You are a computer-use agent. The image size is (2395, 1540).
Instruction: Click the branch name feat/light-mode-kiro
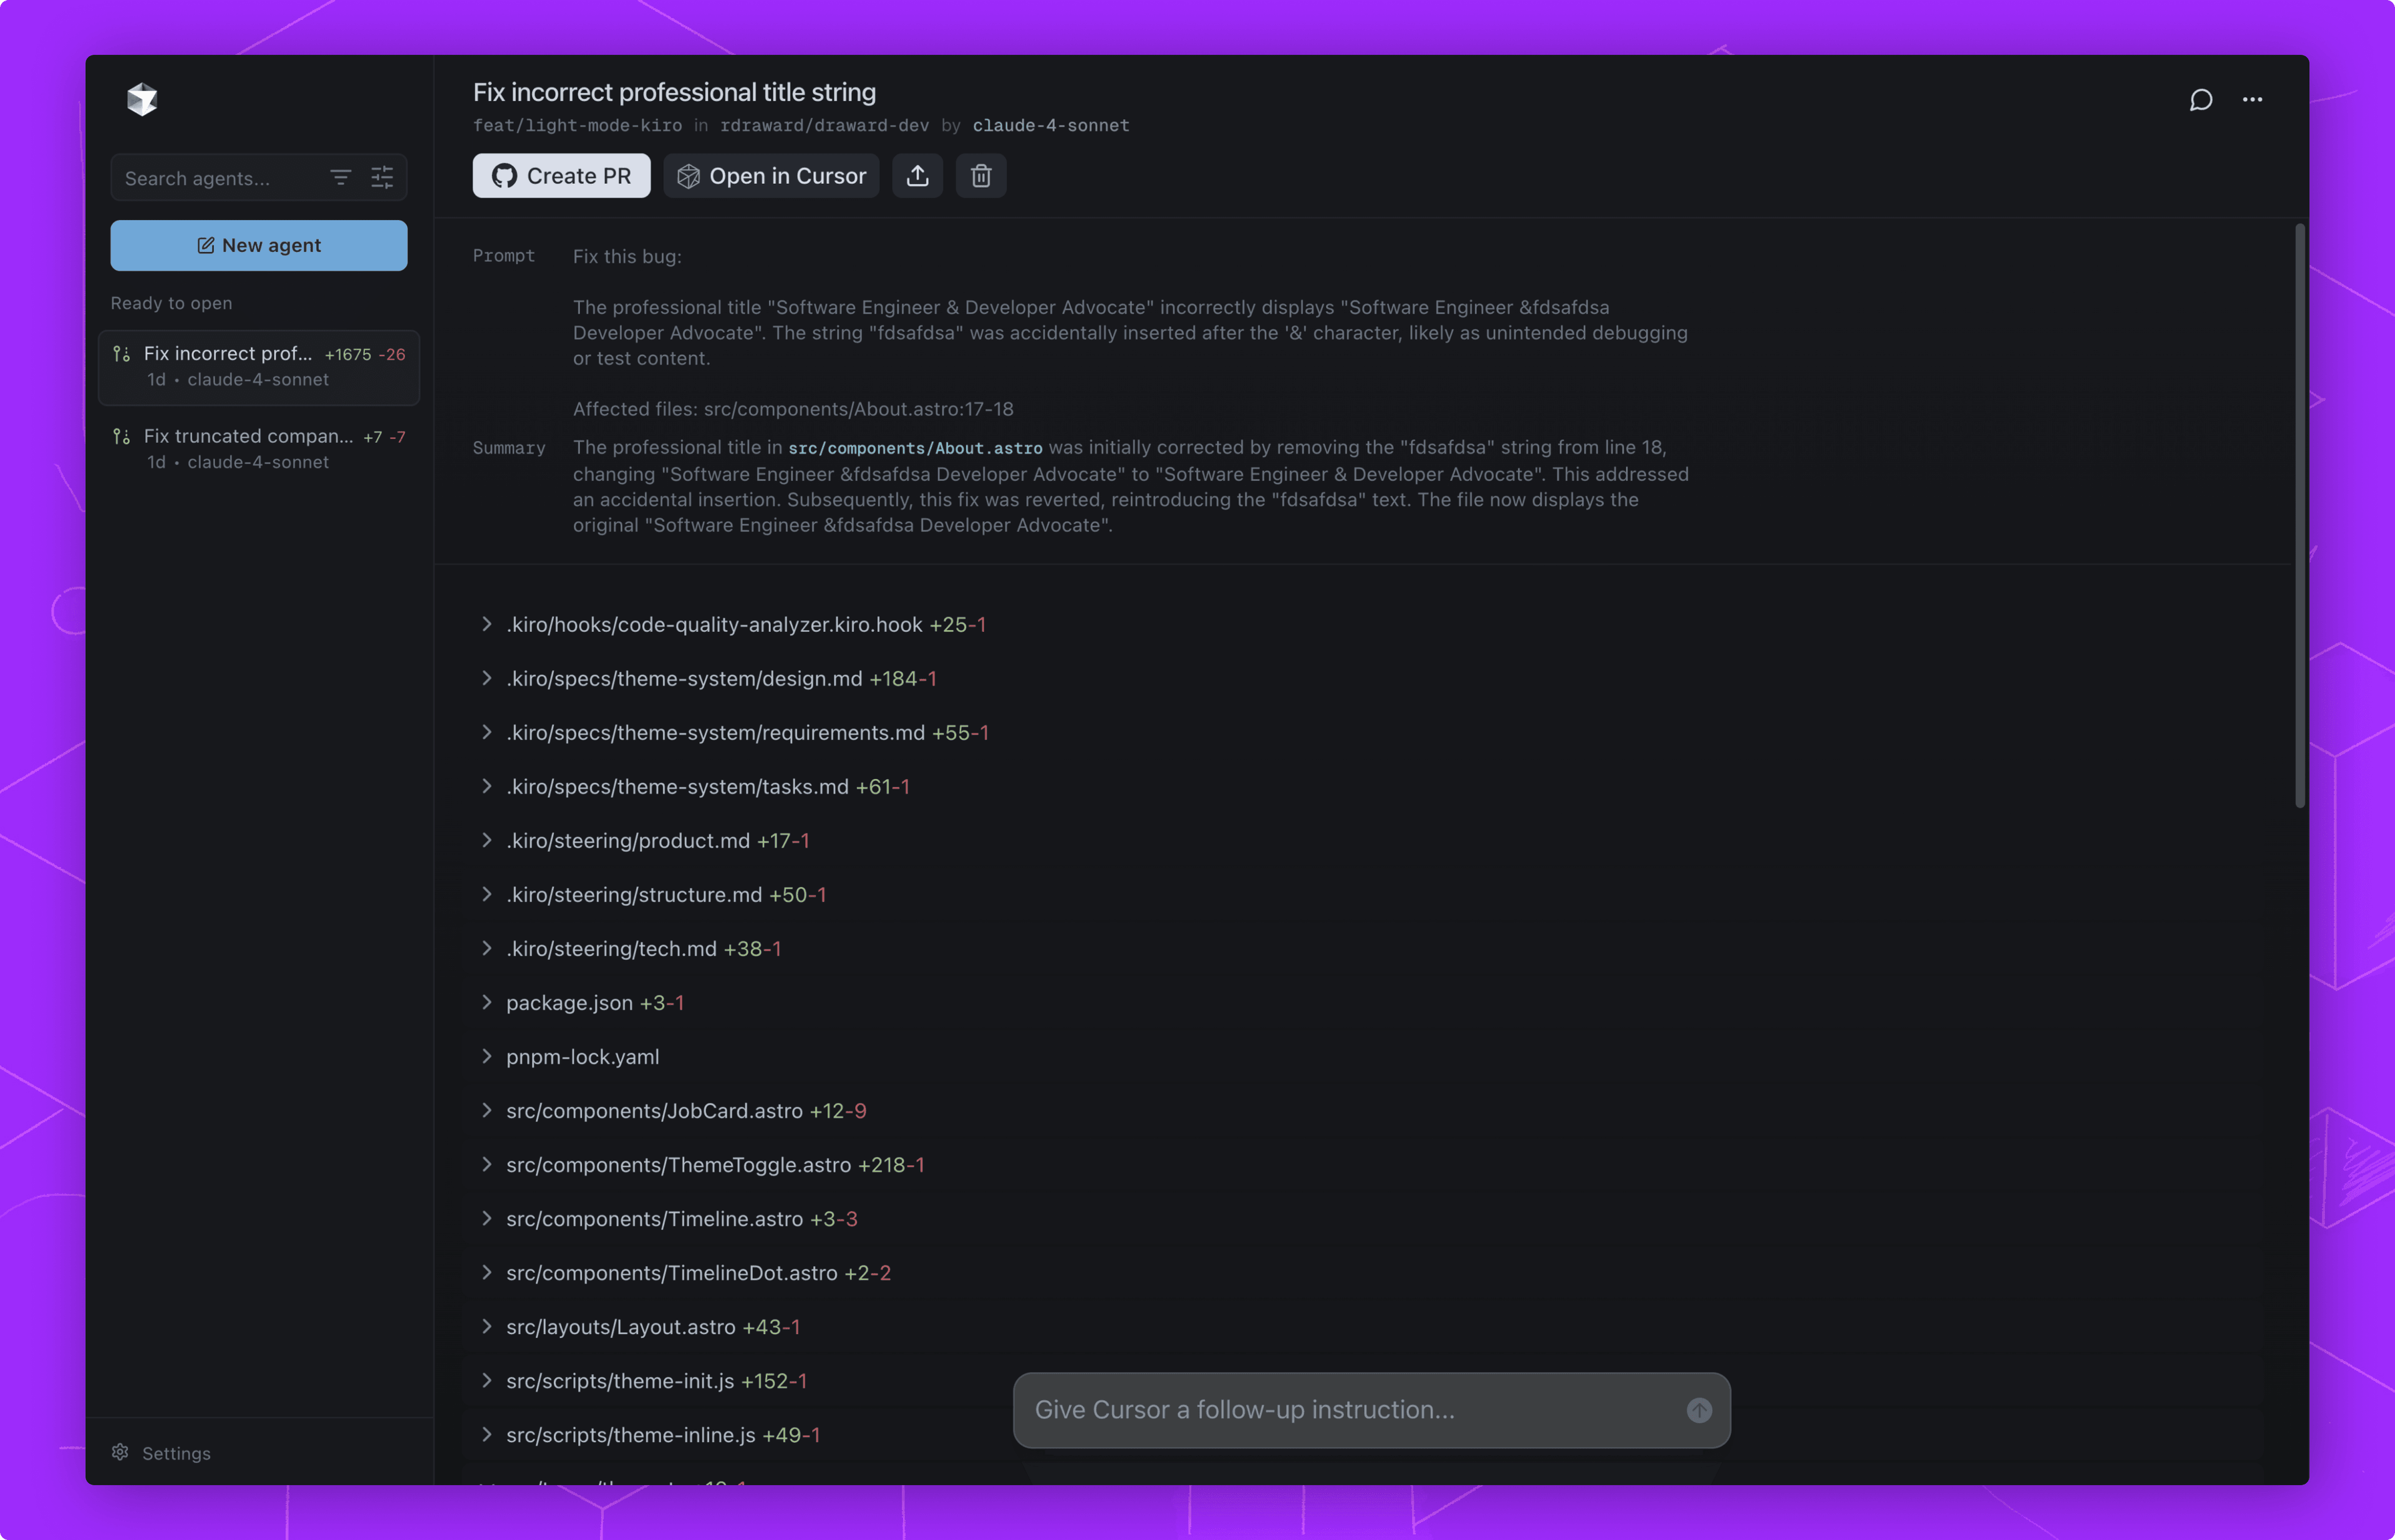tap(577, 125)
